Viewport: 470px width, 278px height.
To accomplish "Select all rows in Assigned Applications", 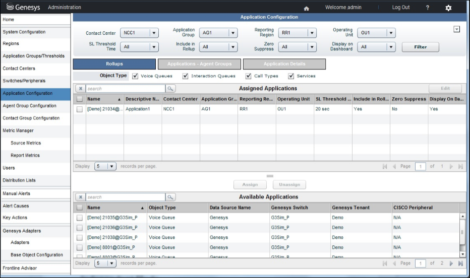I will pos(80,99).
